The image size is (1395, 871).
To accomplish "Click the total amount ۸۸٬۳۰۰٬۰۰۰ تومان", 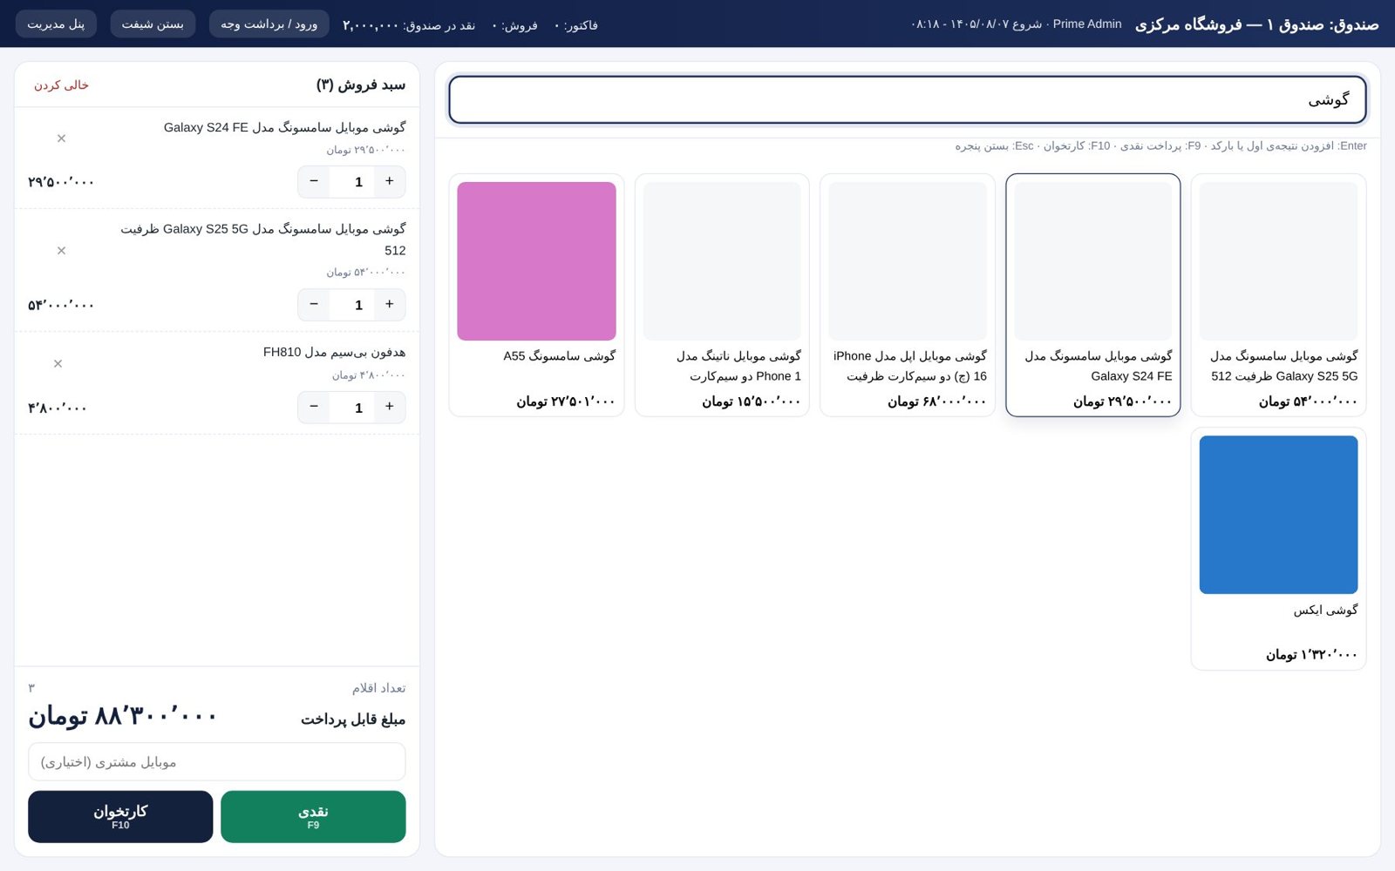I will 122,717.
